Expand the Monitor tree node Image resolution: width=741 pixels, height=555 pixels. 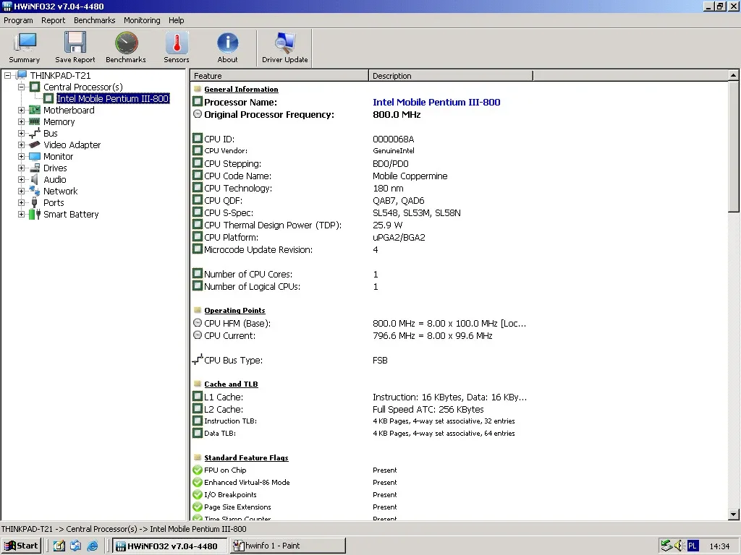[x=21, y=156]
